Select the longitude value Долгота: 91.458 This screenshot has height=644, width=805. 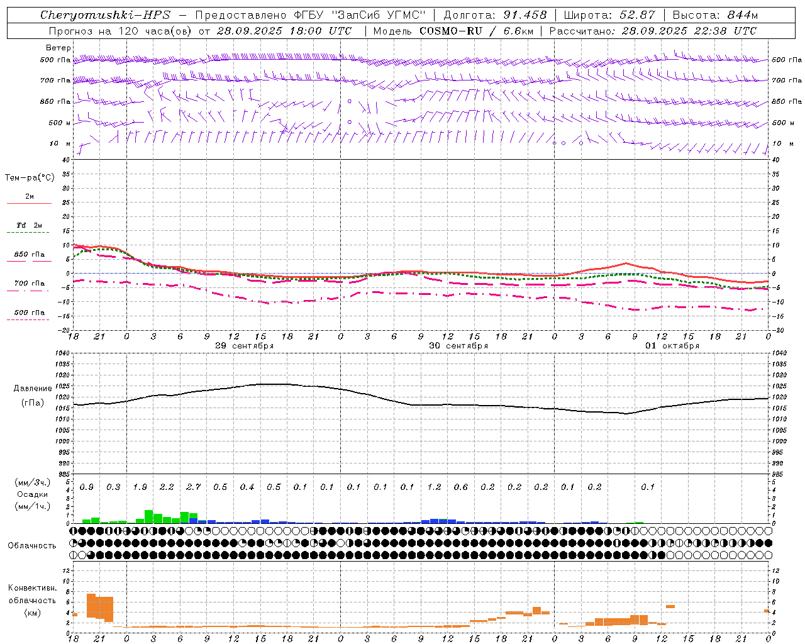coord(496,15)
